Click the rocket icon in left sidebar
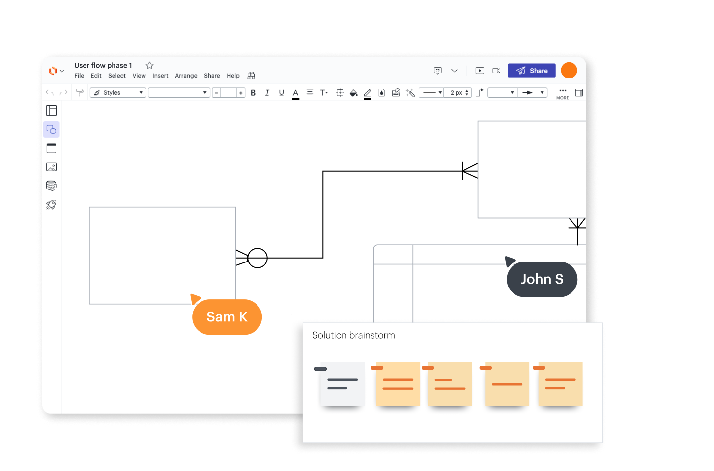The image size is (714, 471). 51,205
